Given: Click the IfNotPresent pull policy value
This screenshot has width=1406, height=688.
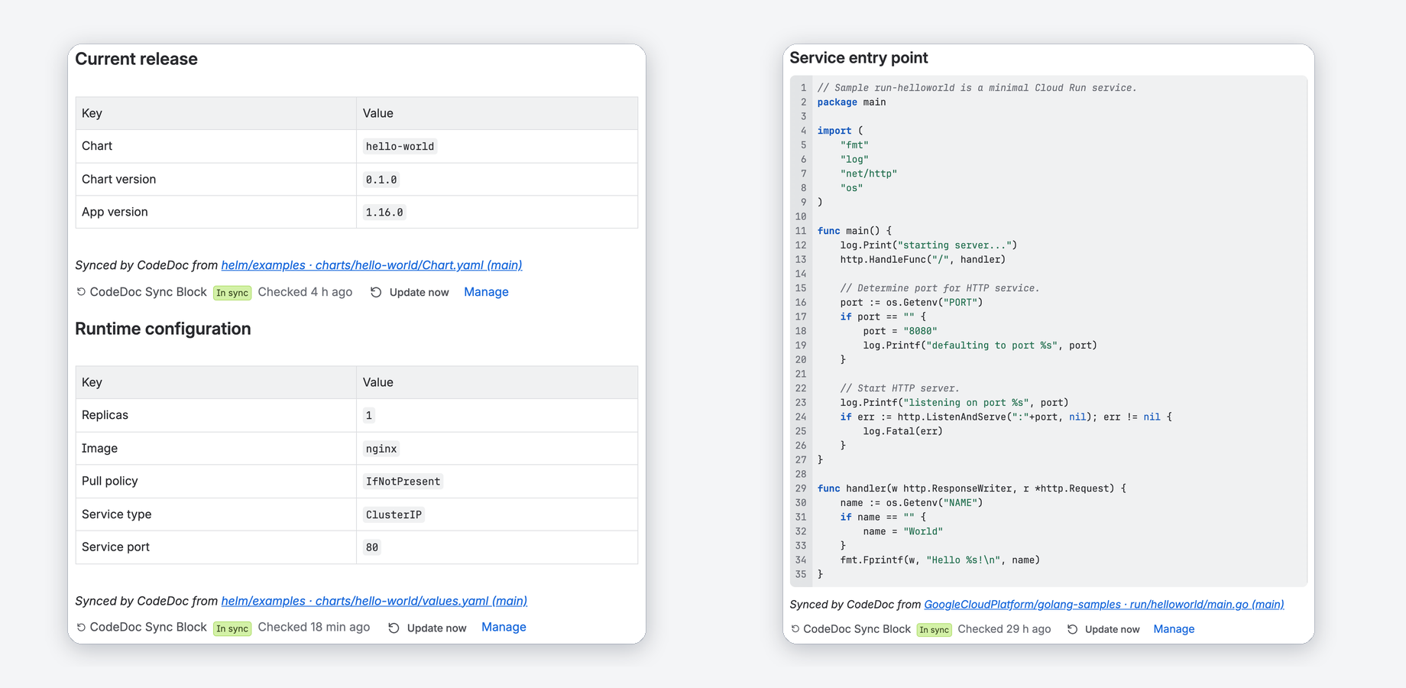Looking at the screenshot, I should click(403, 482).
